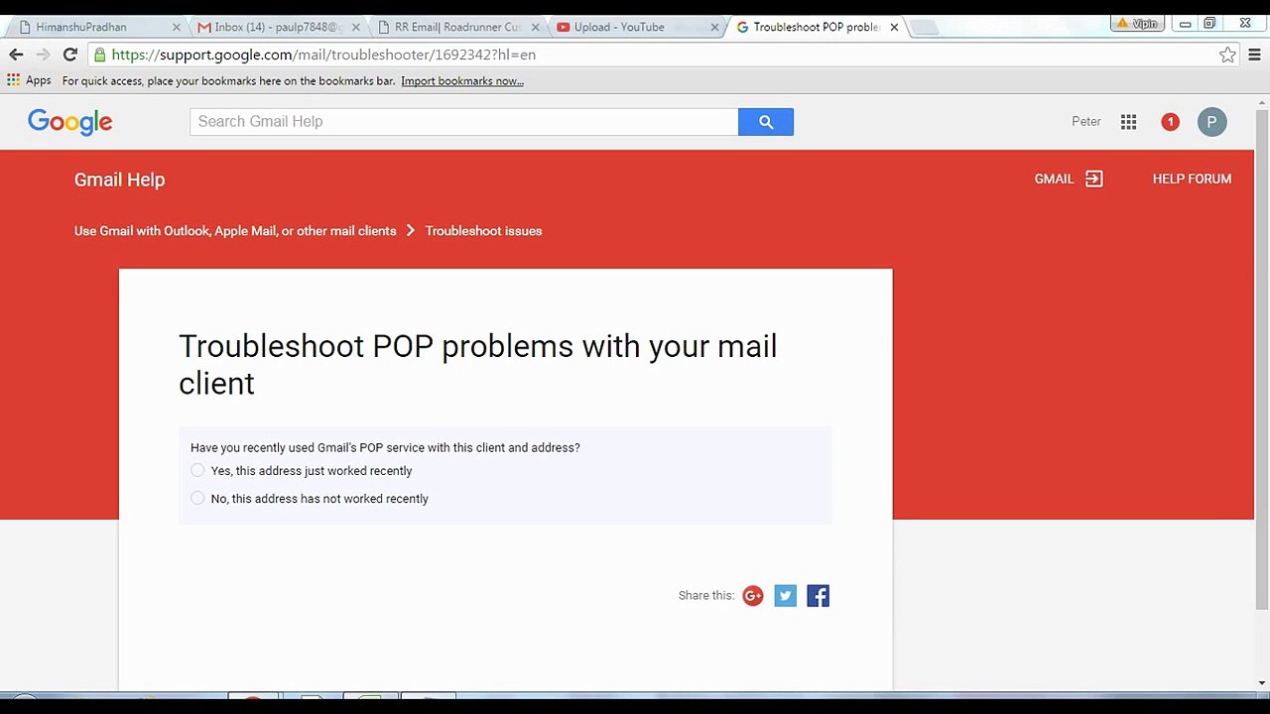
Task: Click the Vipin user profile button
Action: [1138, 23]
